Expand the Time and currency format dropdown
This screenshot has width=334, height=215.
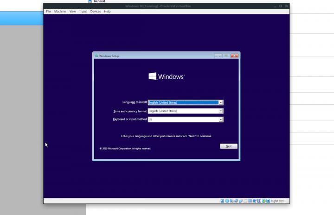tap(221, 111)
